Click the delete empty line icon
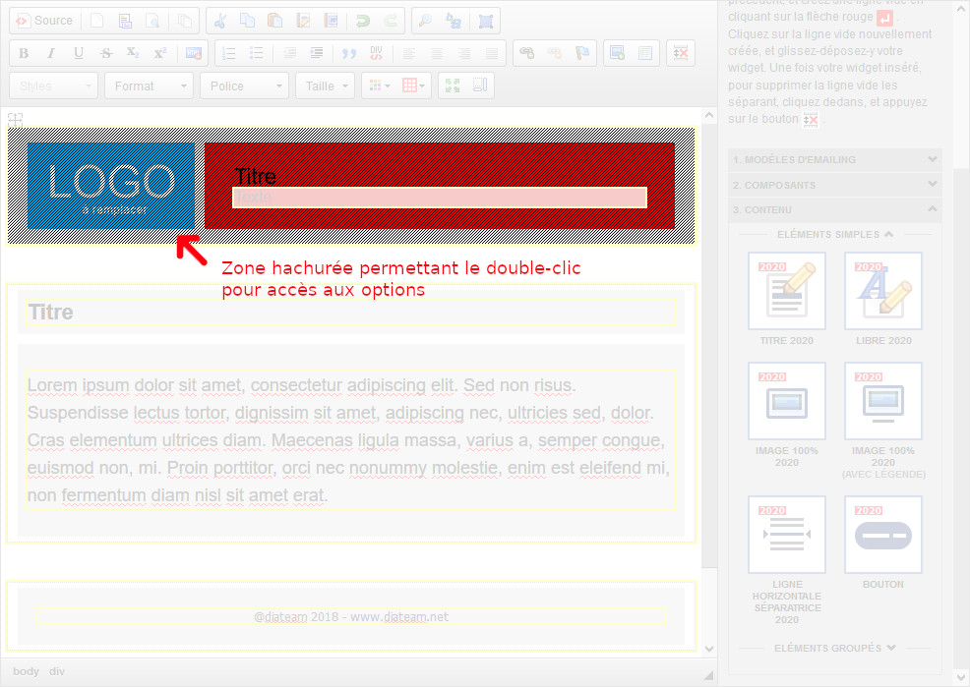Image resolution: width=970 pixels, height=687 pixels. pos(678,53)
